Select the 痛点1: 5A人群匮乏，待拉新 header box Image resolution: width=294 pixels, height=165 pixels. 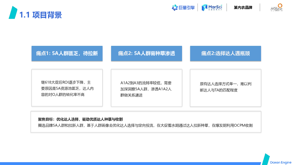[67, 53]
